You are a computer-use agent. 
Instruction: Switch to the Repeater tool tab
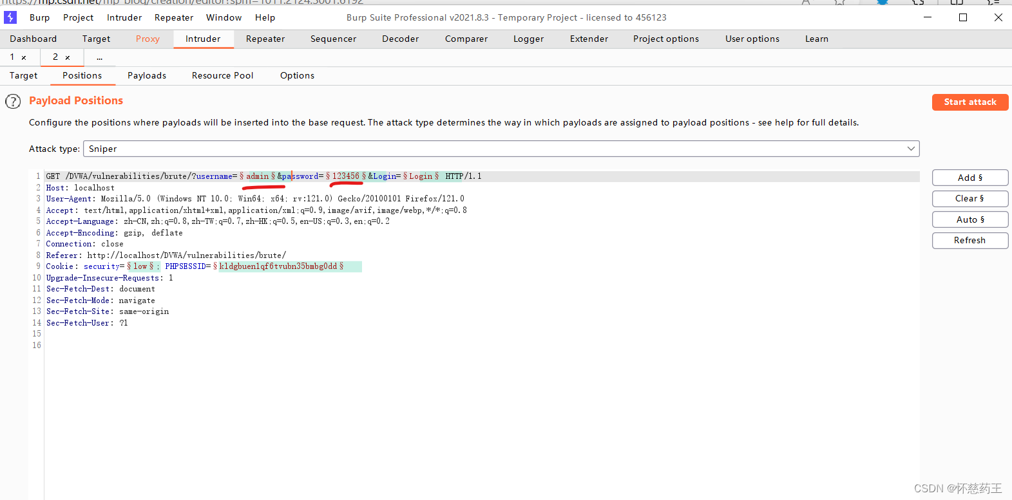[265, 39]
